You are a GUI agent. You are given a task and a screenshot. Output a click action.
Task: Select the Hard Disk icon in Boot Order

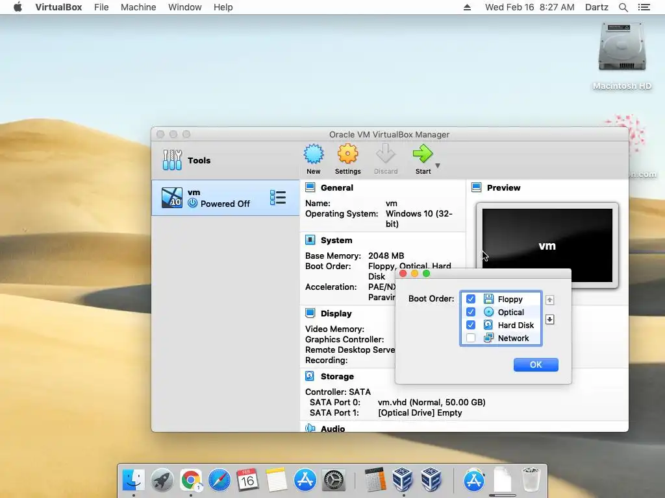[488, 325]
